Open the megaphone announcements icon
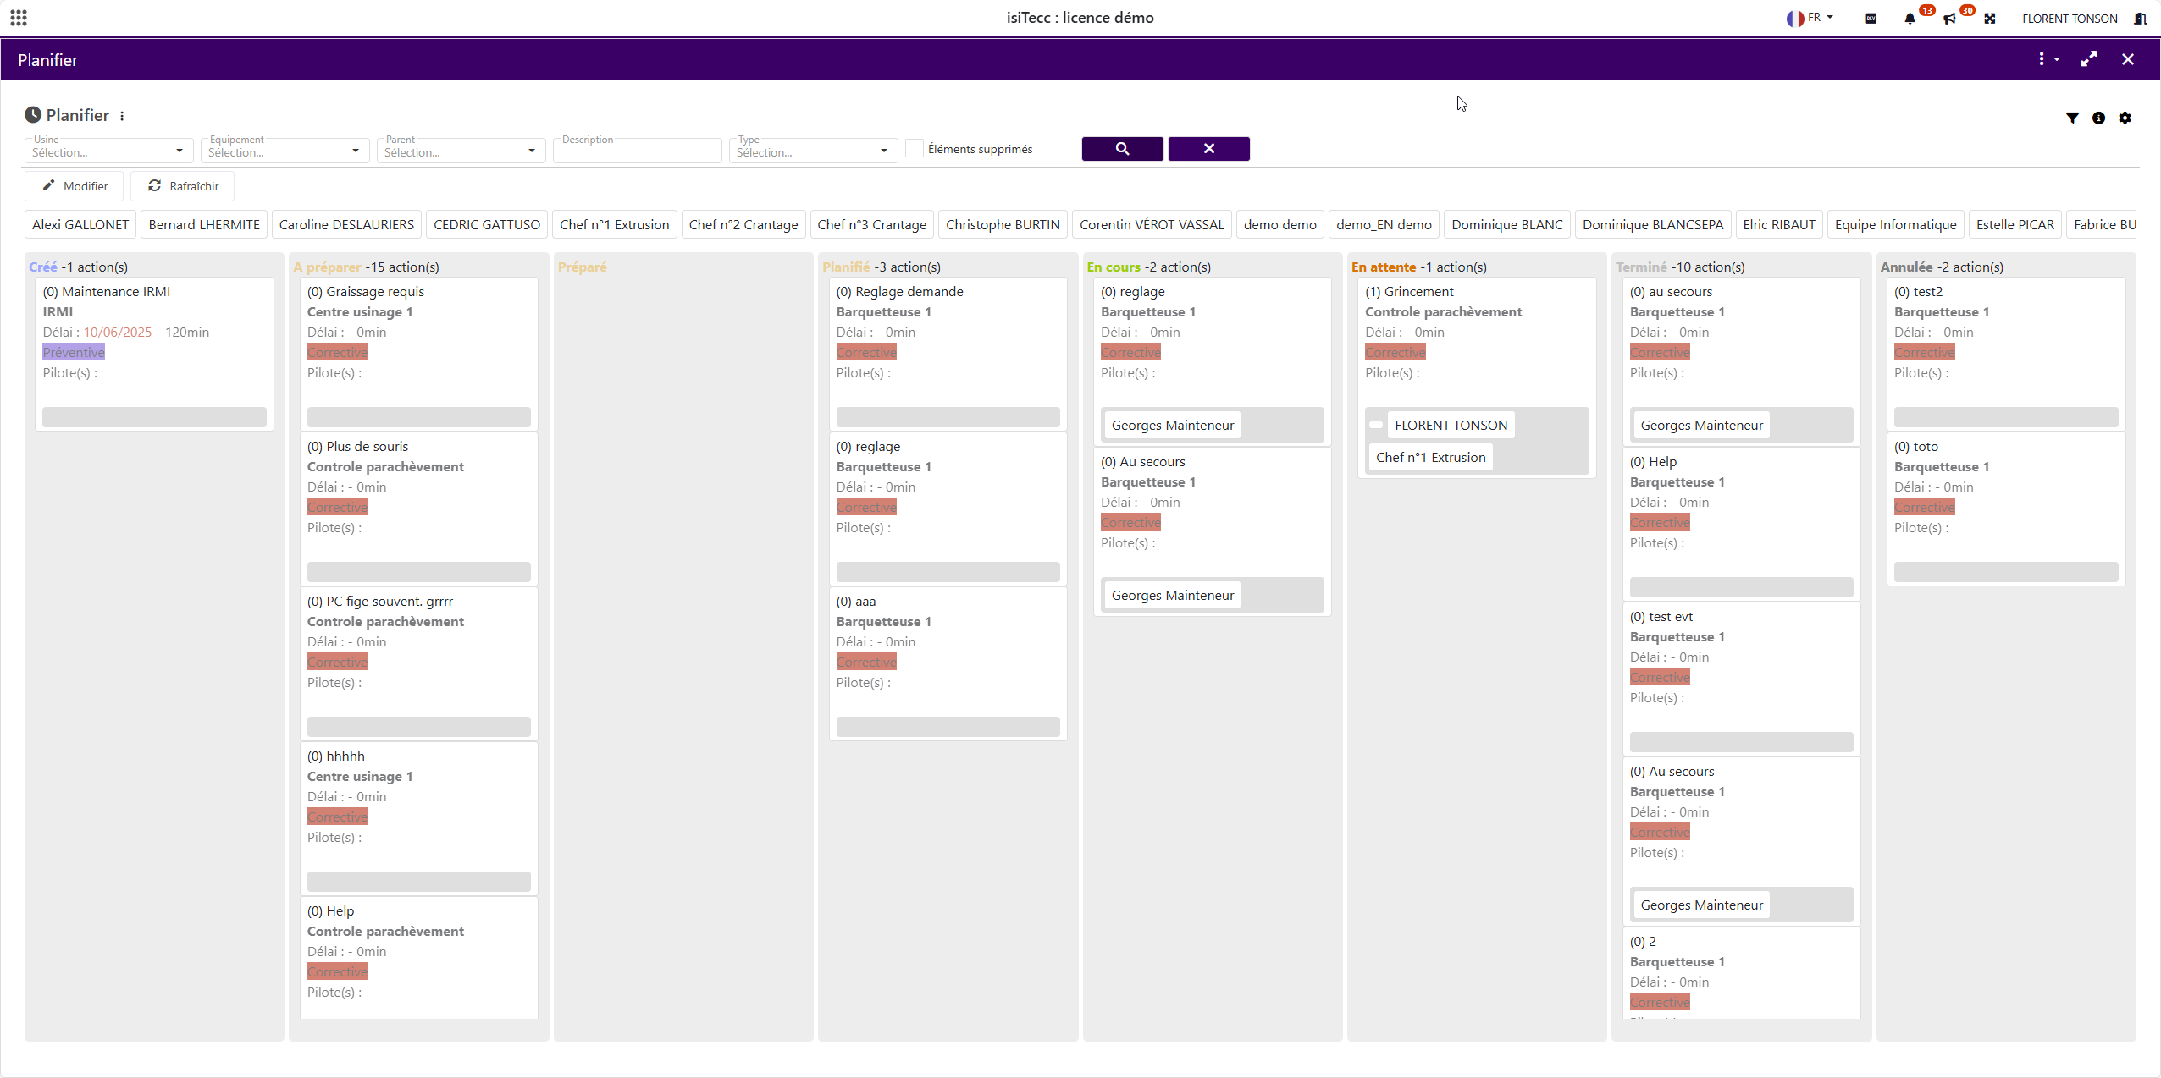2161x1078 pixels. 1949,19
